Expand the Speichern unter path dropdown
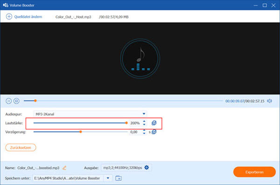Viewport: 280px width, 185px height. tap(108, 178)
